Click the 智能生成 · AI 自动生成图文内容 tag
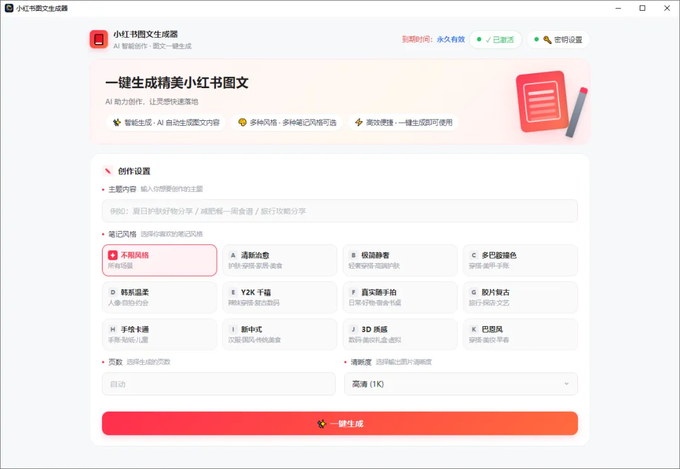 [x=166, y=122]
